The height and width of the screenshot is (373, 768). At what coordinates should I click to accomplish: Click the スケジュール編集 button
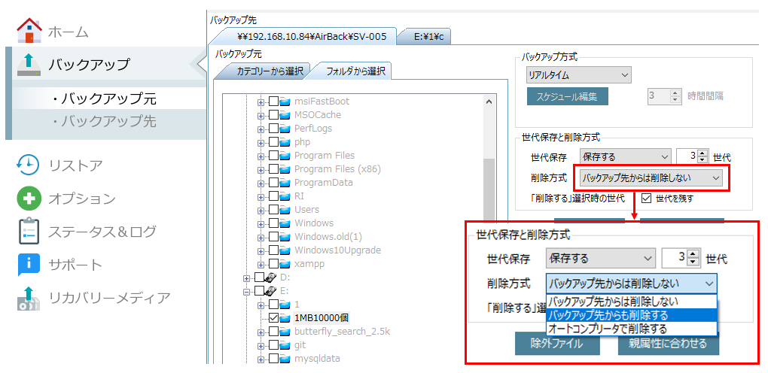click(566, 96)
